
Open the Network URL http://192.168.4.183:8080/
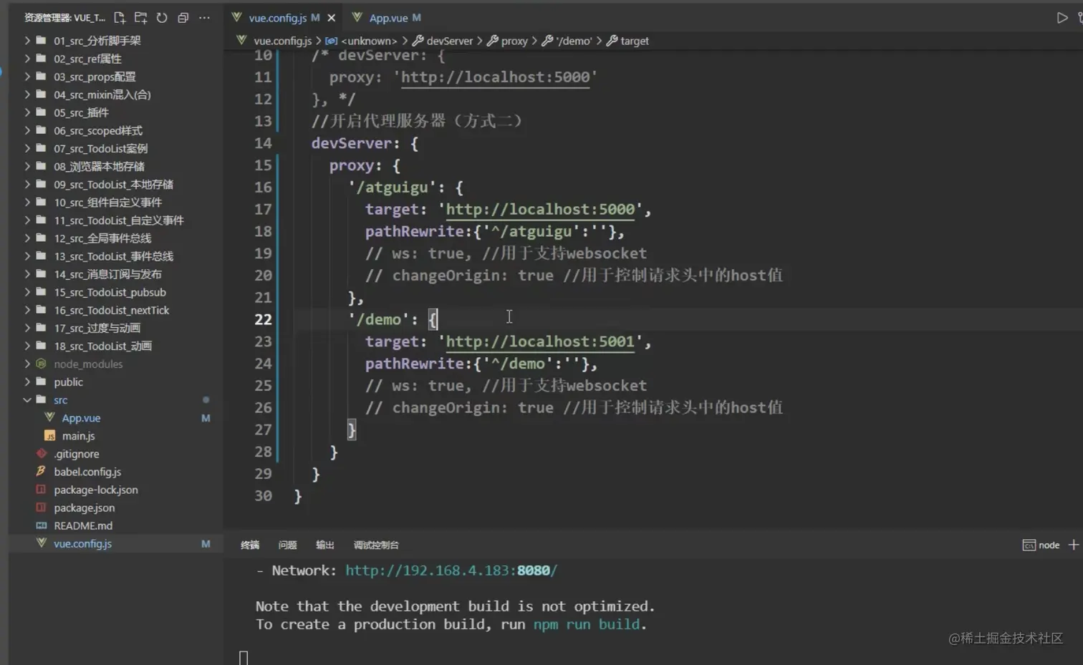[451, 571]
